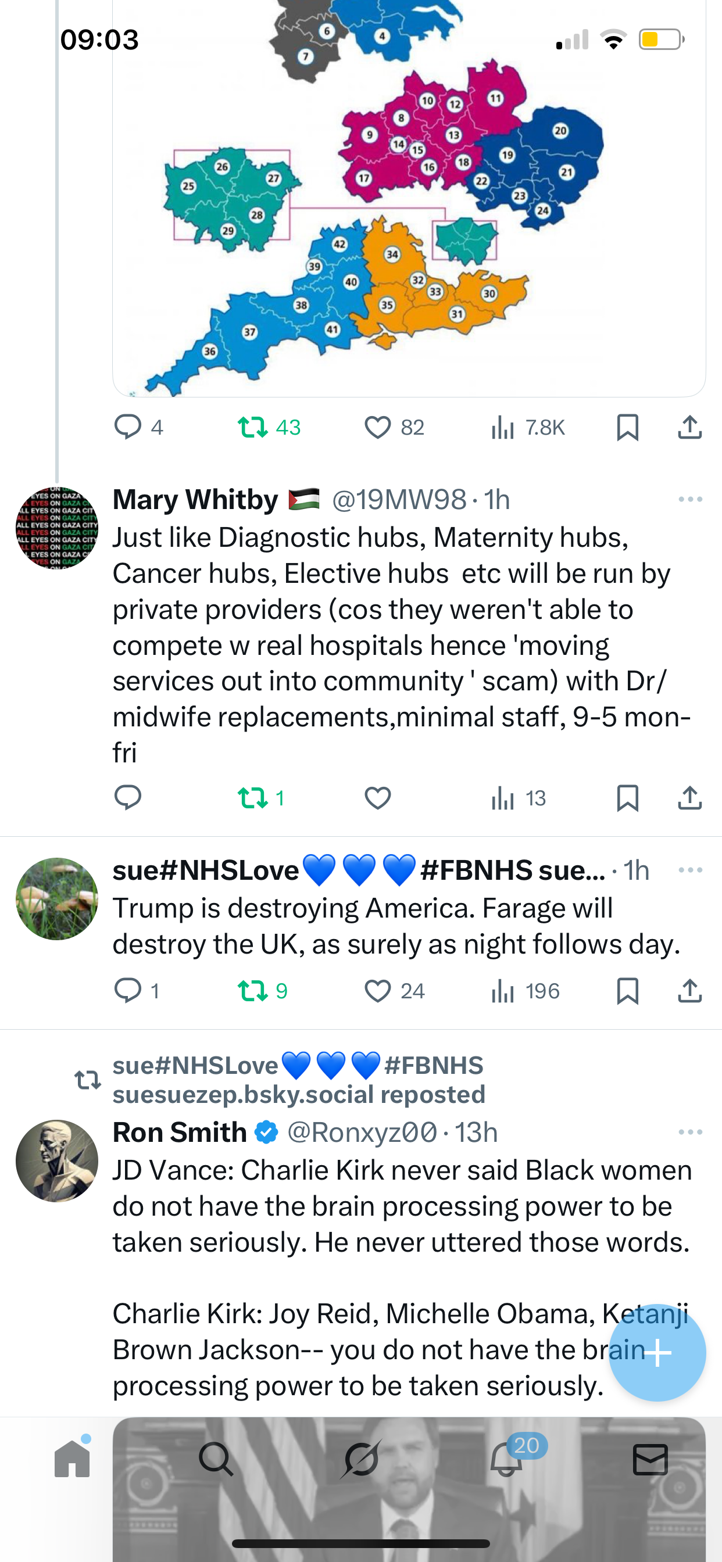Like the Trump and Farage tweet

pyautogui.click(x=377, y=991)
